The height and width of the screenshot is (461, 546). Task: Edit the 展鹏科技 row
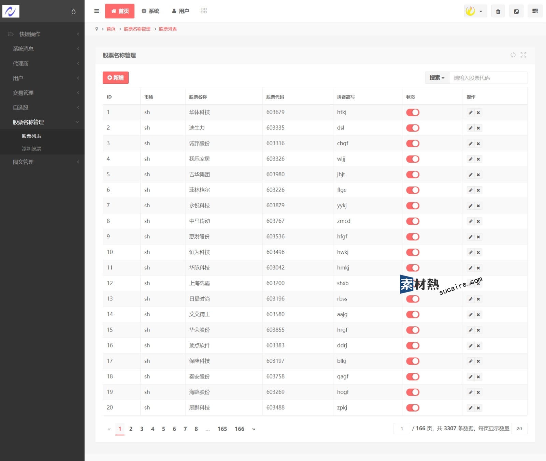471,408
